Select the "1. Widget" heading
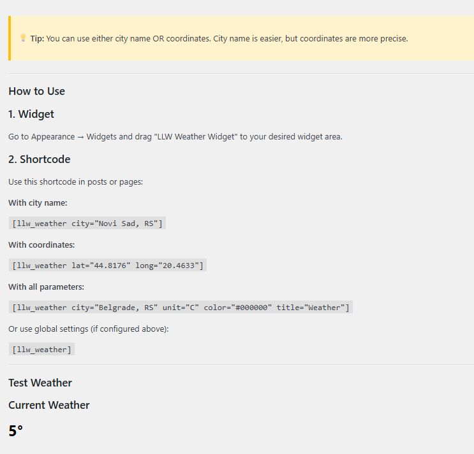This screenshot has height=454, width=474. click(31, 114)
